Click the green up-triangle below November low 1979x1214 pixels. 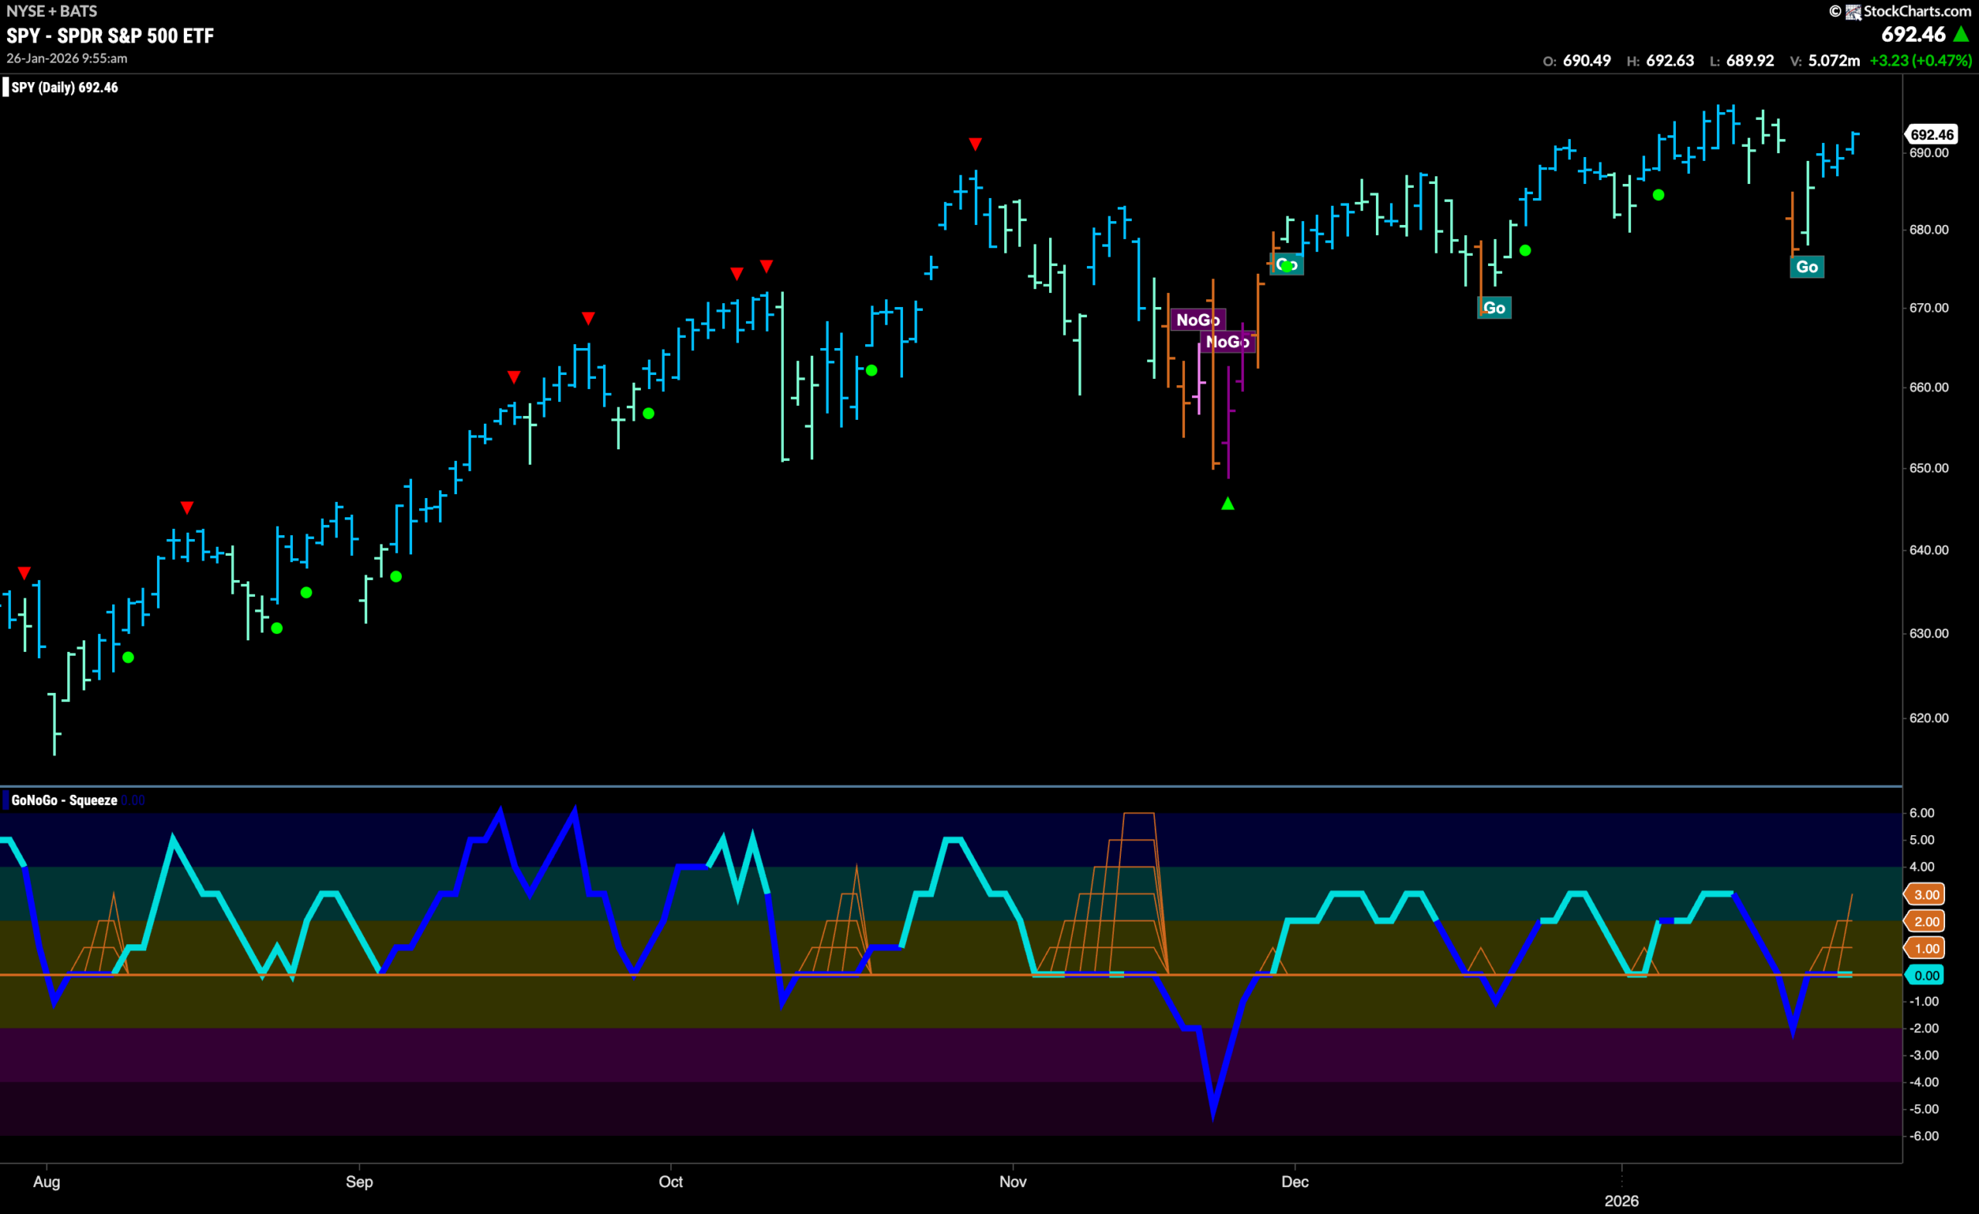click(x=1228, y=503)
